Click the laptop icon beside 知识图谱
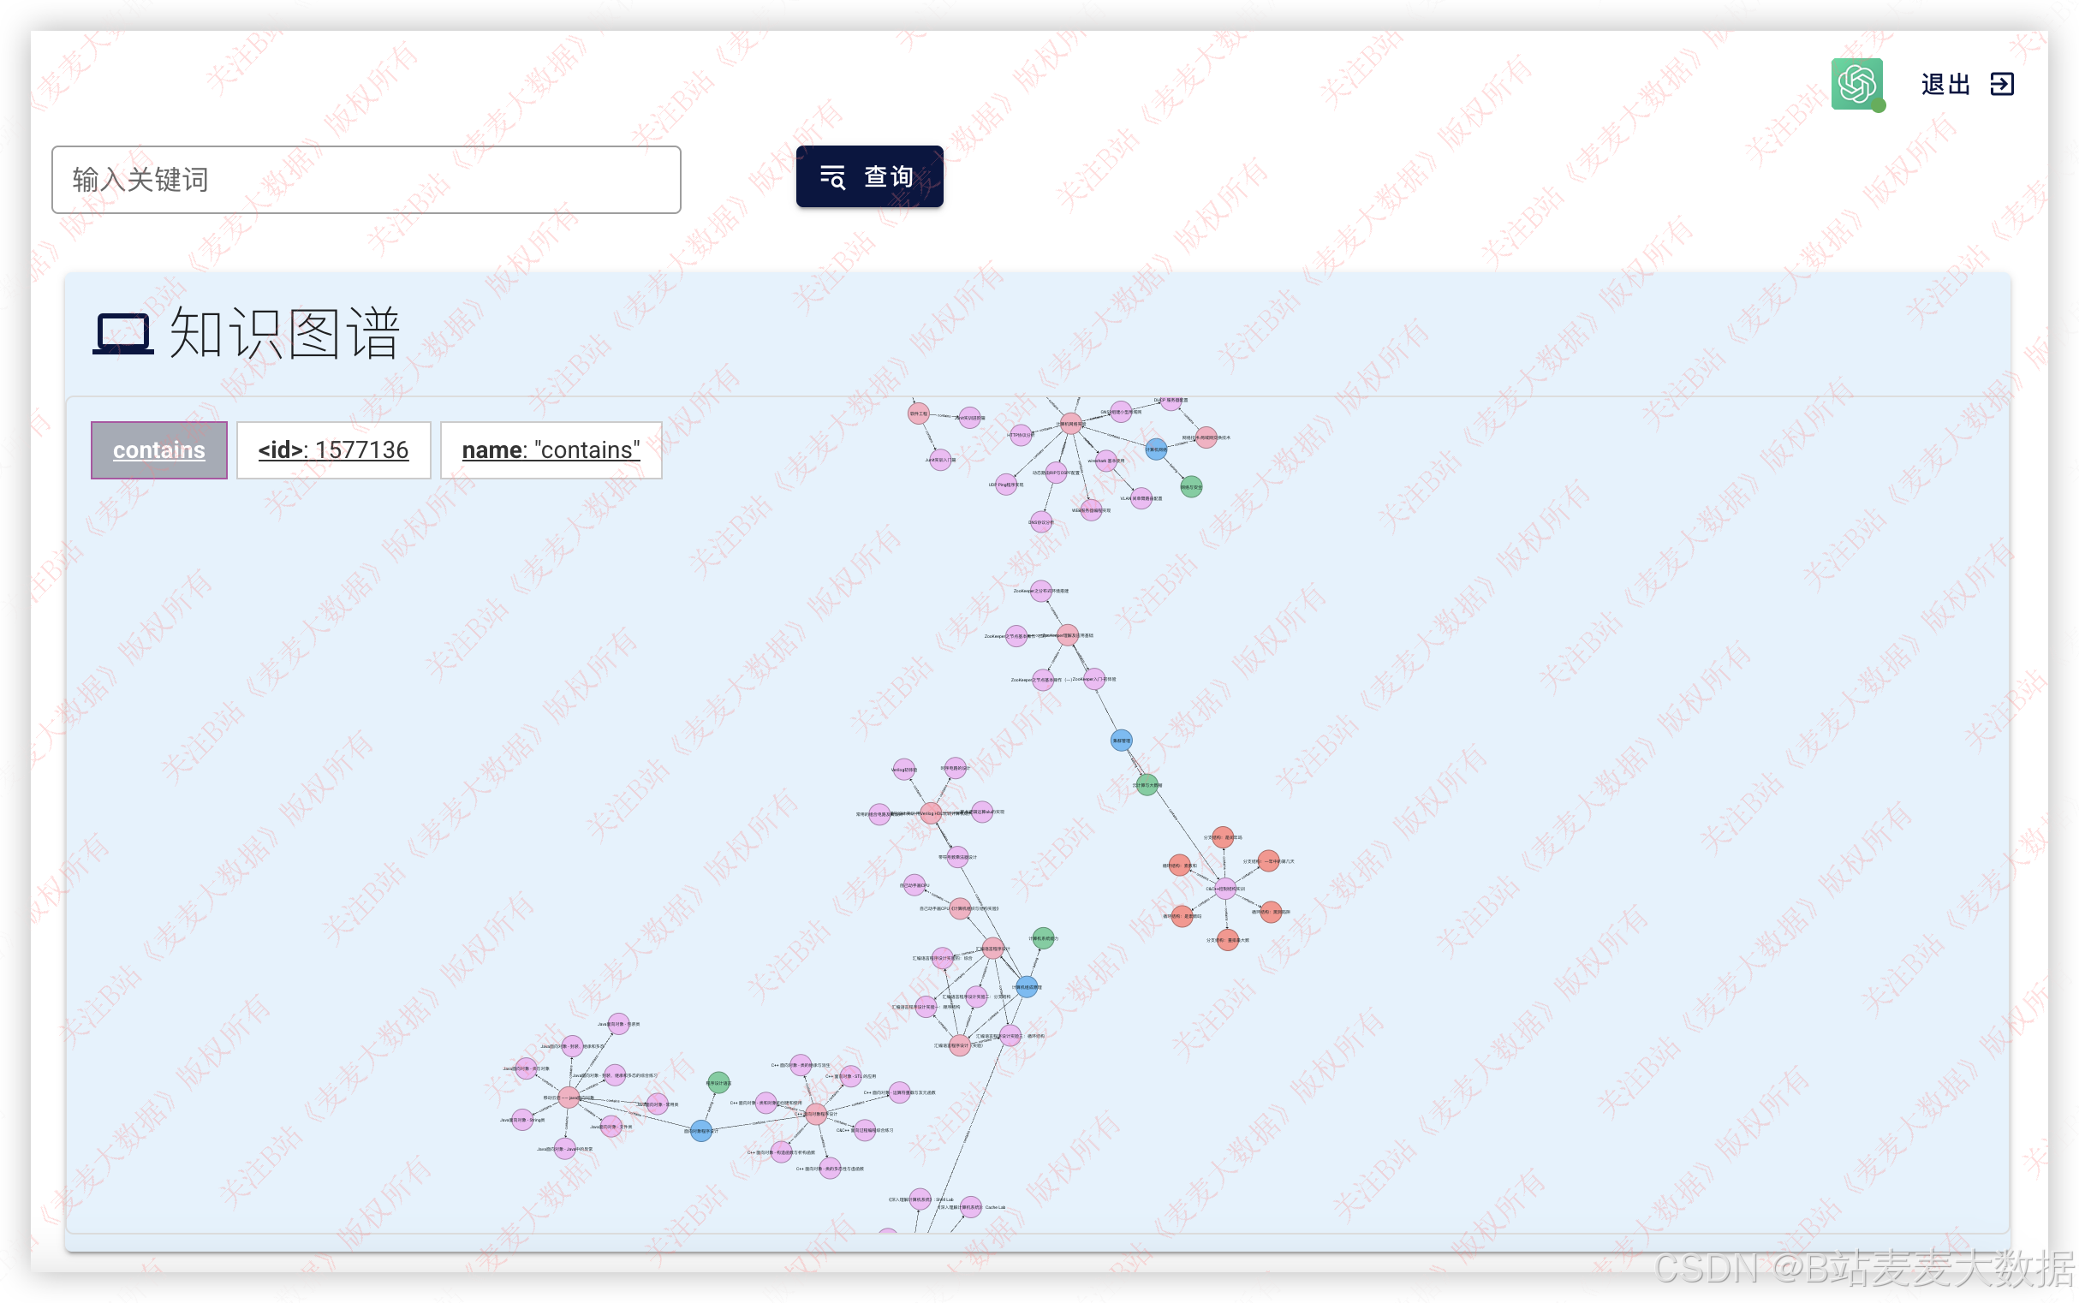The image size is (2079, 1303). (x=123, y=334)
